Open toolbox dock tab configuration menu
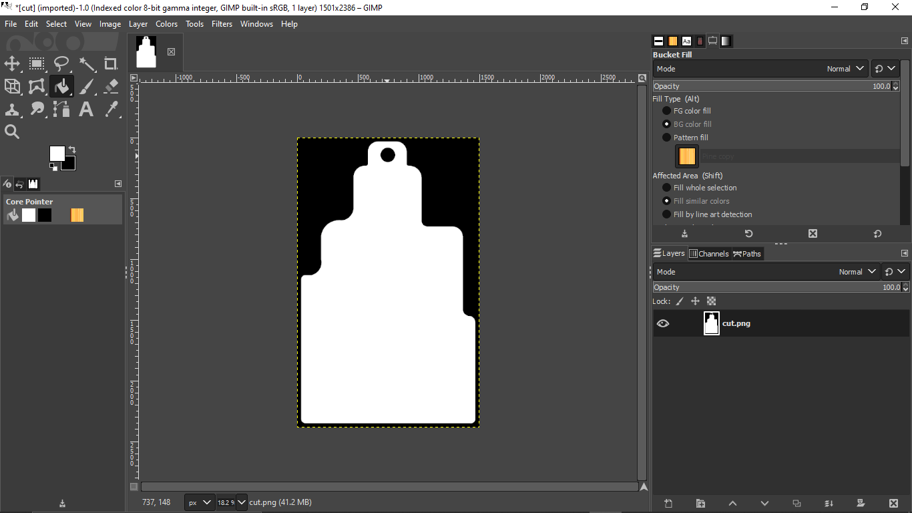 pos(118,184)
